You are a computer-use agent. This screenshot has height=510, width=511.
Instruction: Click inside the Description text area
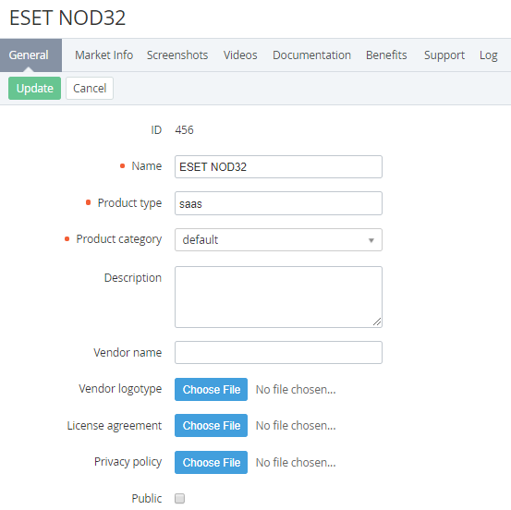click(278, 297)
